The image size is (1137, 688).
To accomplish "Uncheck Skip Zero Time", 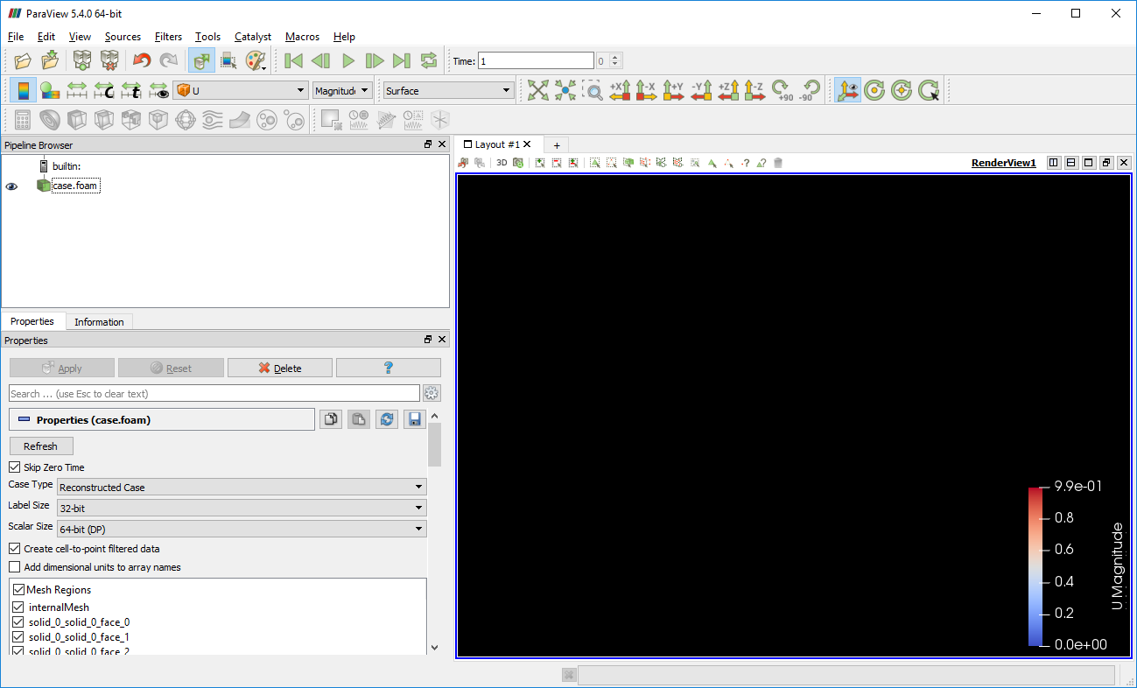I will tap(14, 467).
